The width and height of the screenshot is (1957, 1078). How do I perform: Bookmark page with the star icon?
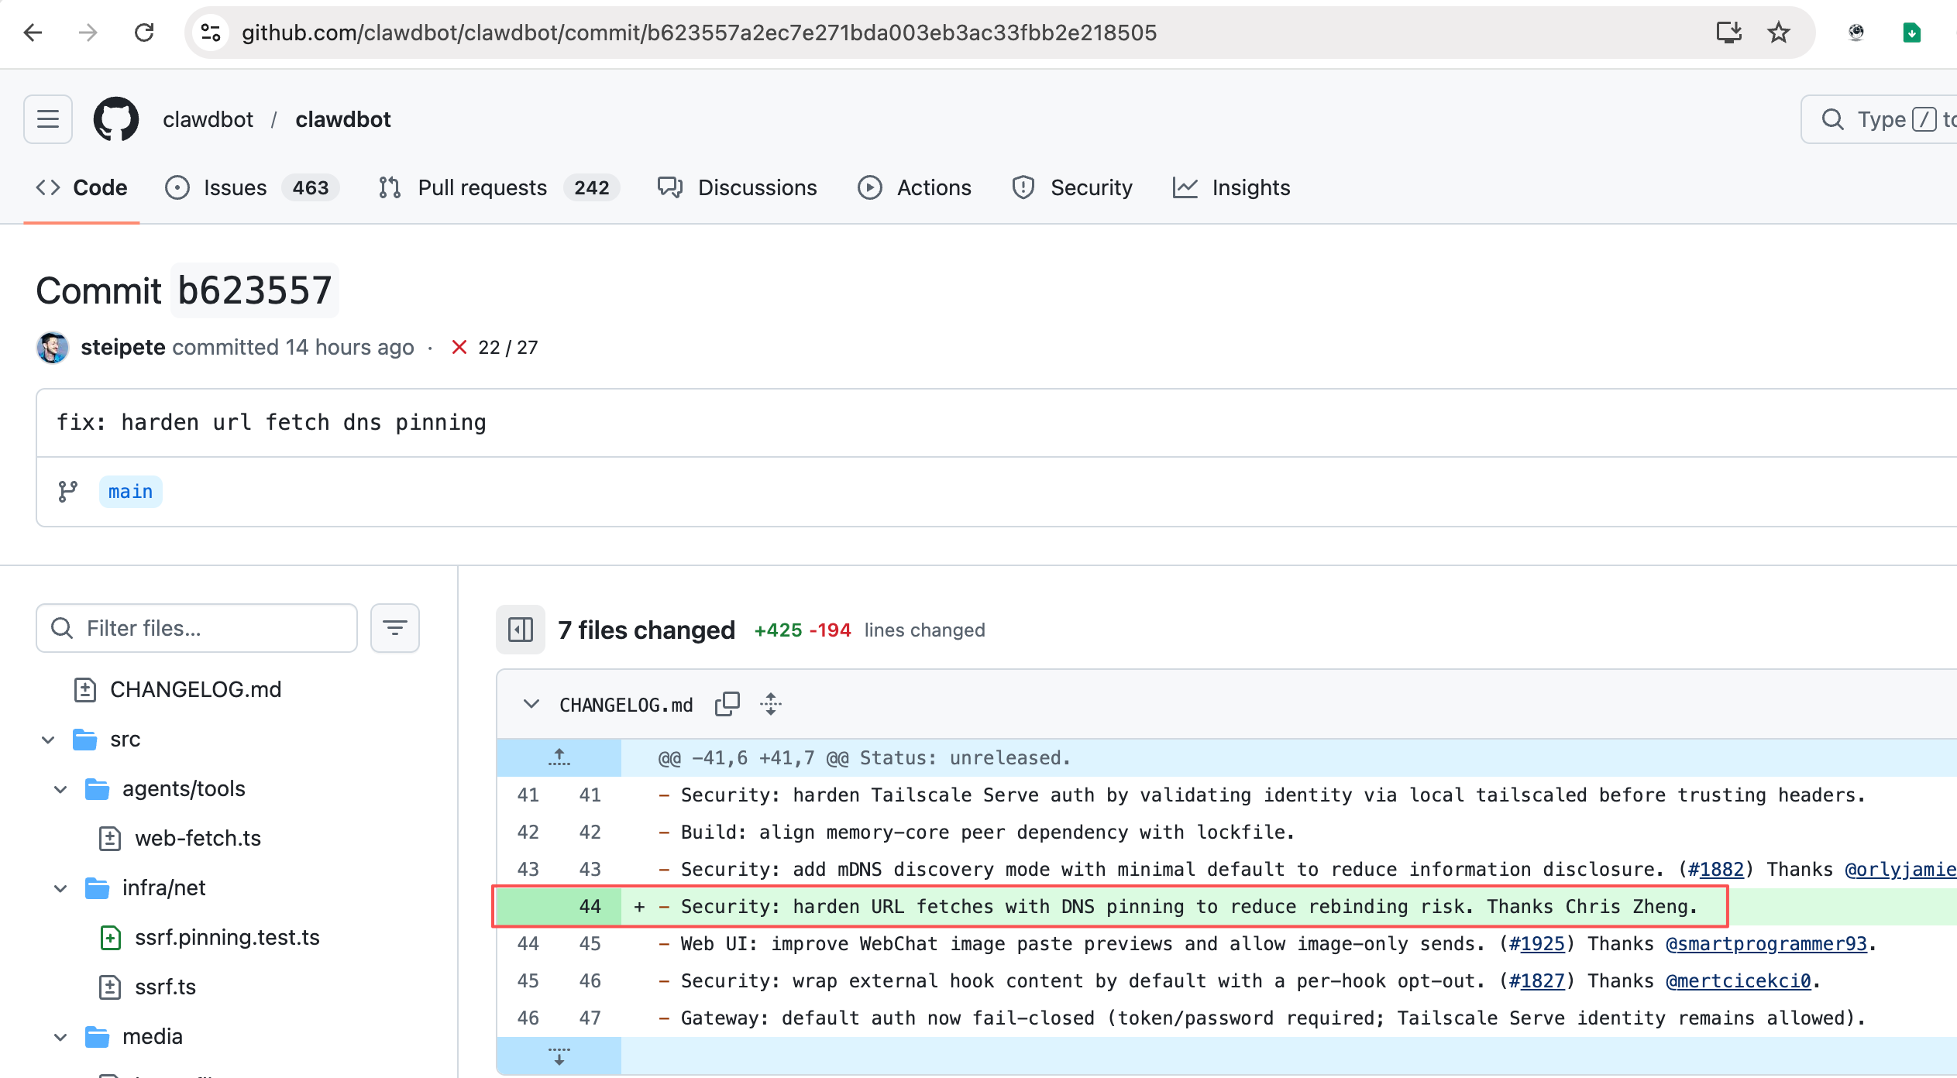coord(1779,33)
